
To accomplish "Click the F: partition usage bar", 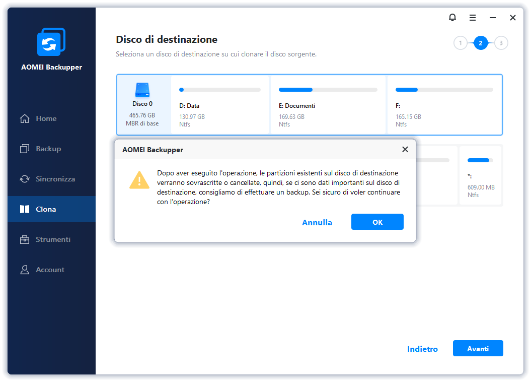I will [444, 90].
